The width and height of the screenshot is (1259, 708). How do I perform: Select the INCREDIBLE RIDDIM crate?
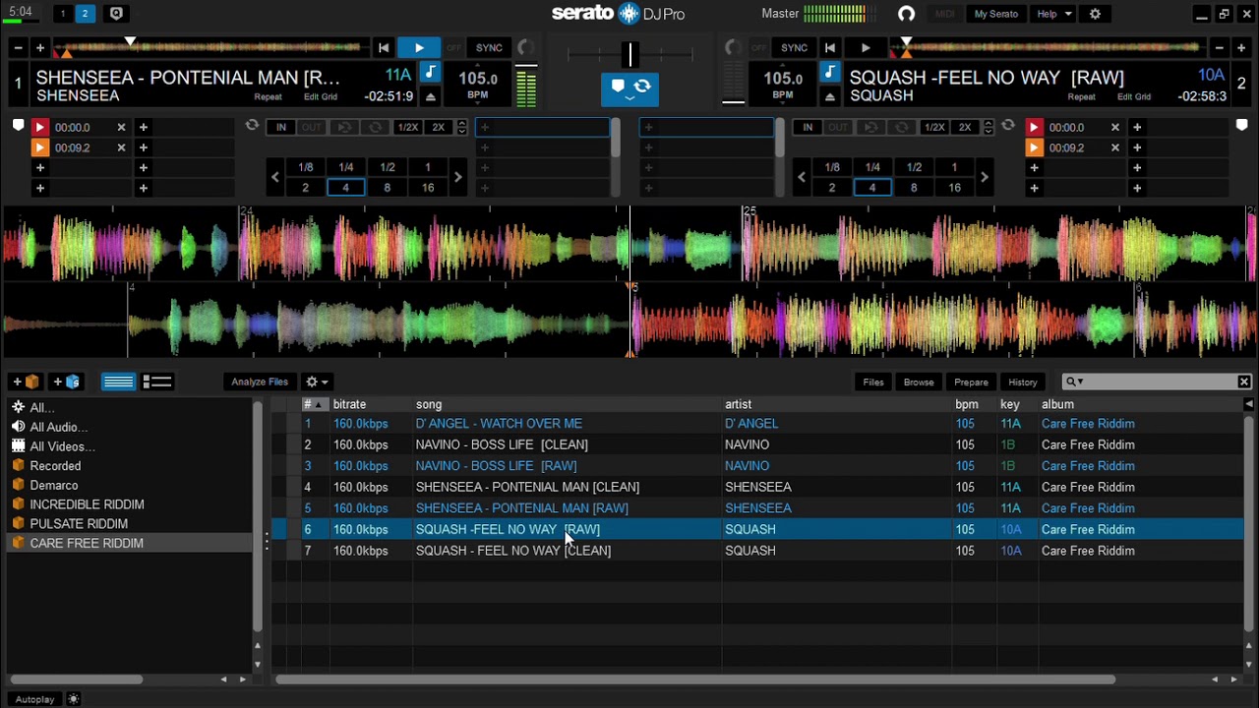click(x=87, y=504)
